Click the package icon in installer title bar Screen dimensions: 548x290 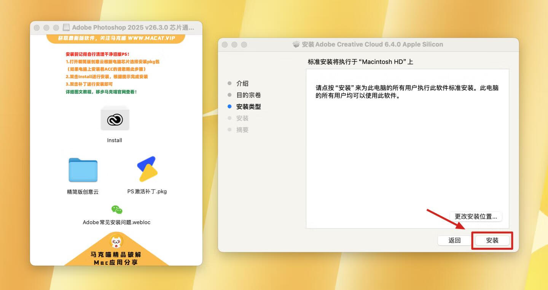tap(296, 44)
